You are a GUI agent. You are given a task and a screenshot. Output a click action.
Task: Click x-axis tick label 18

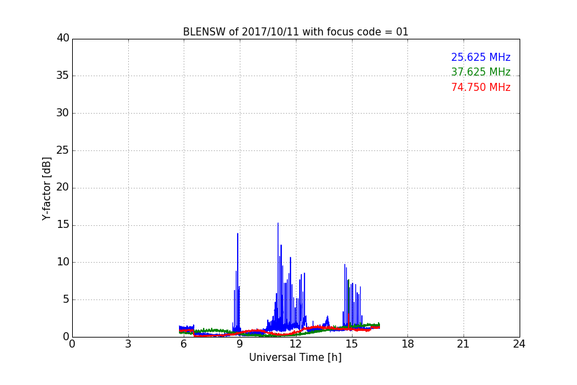click(408, 344)
